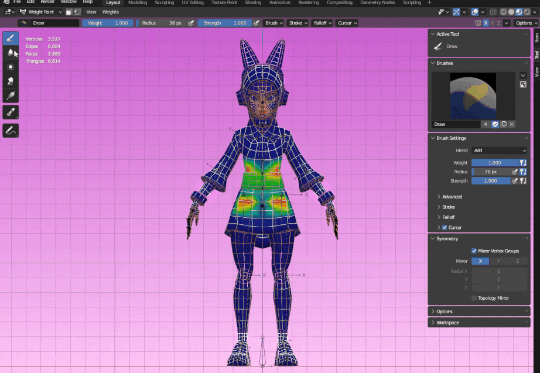This screenshot has width=540, height=373.
Task: Open the Falloff dropdown in the header
Action: [x=322, y=23]
